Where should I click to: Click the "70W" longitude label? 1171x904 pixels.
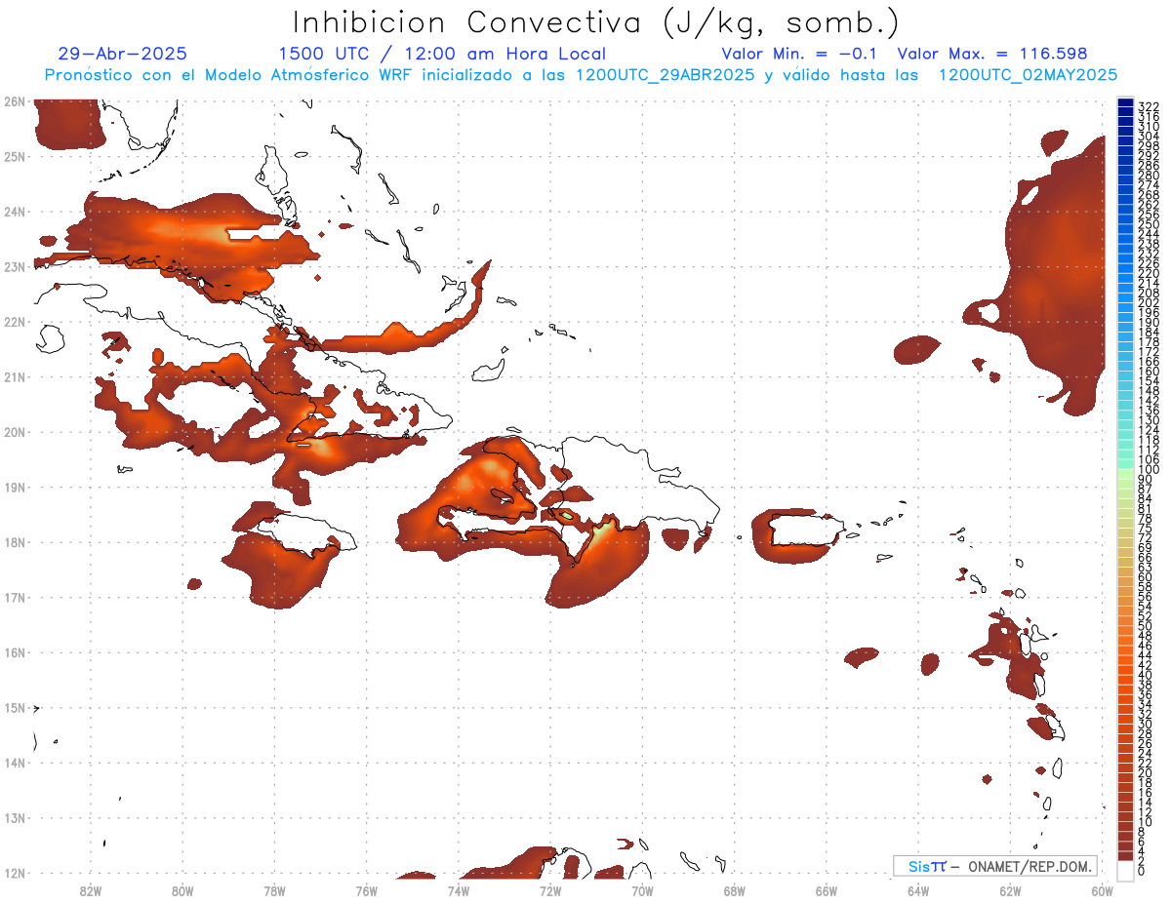[642, 890]
